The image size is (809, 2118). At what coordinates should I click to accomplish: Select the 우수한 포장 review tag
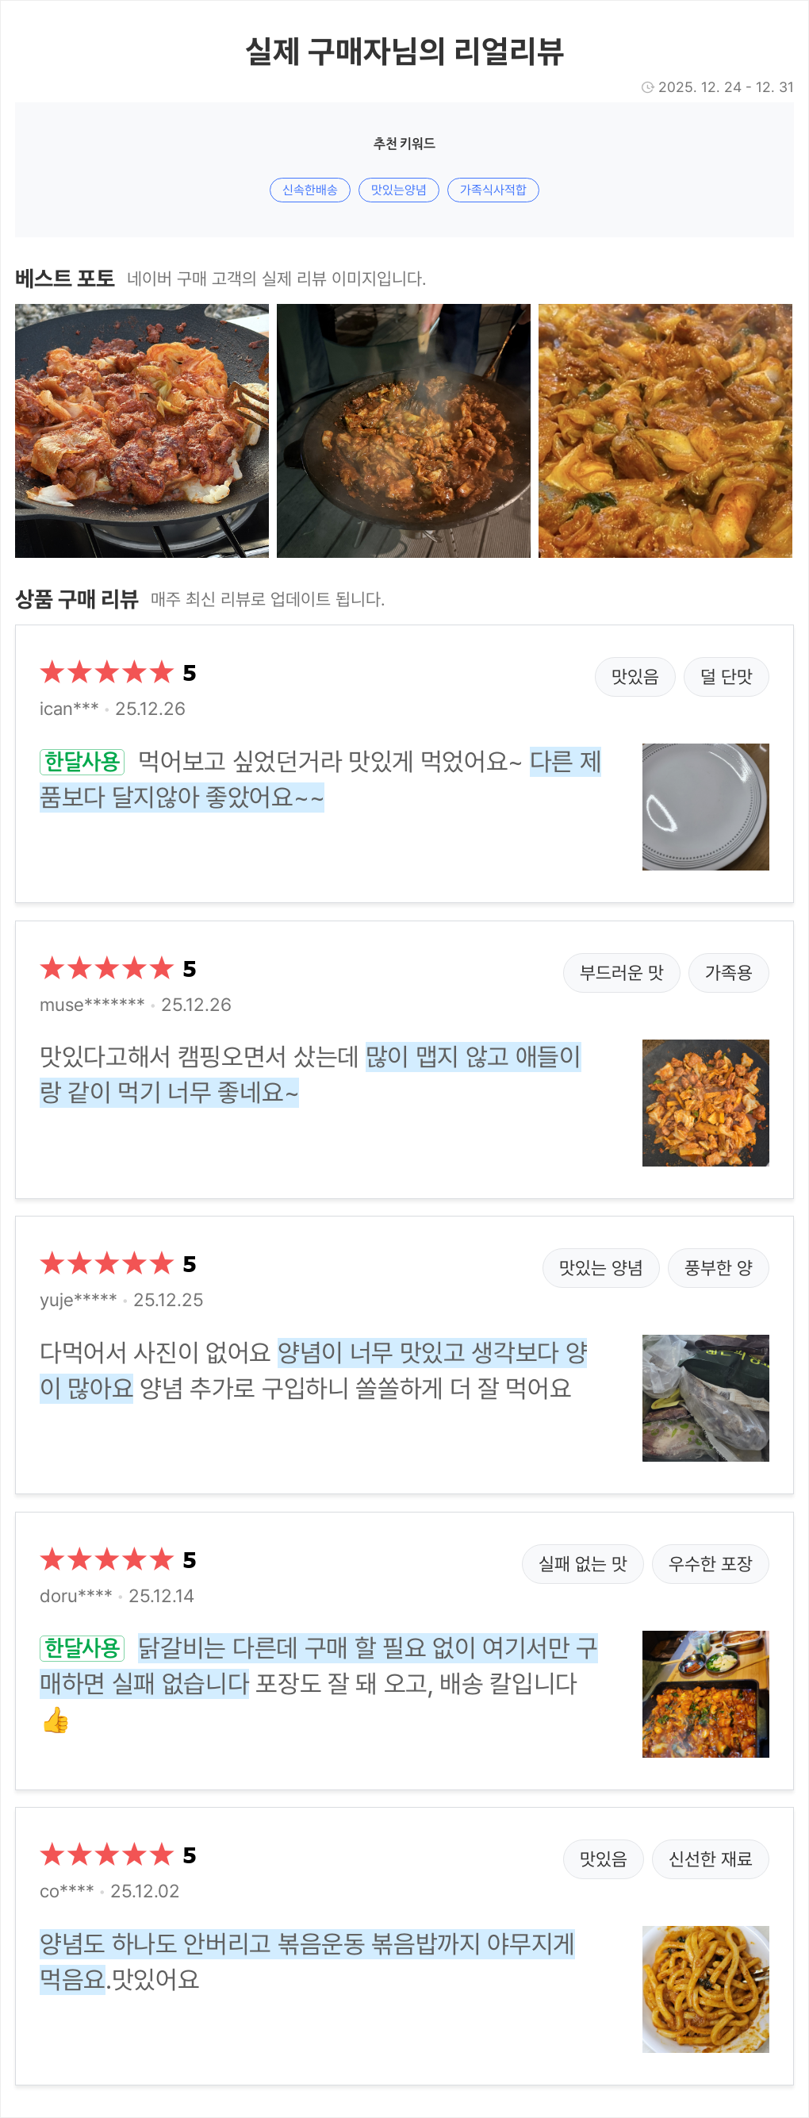[x=711, y=1564]
